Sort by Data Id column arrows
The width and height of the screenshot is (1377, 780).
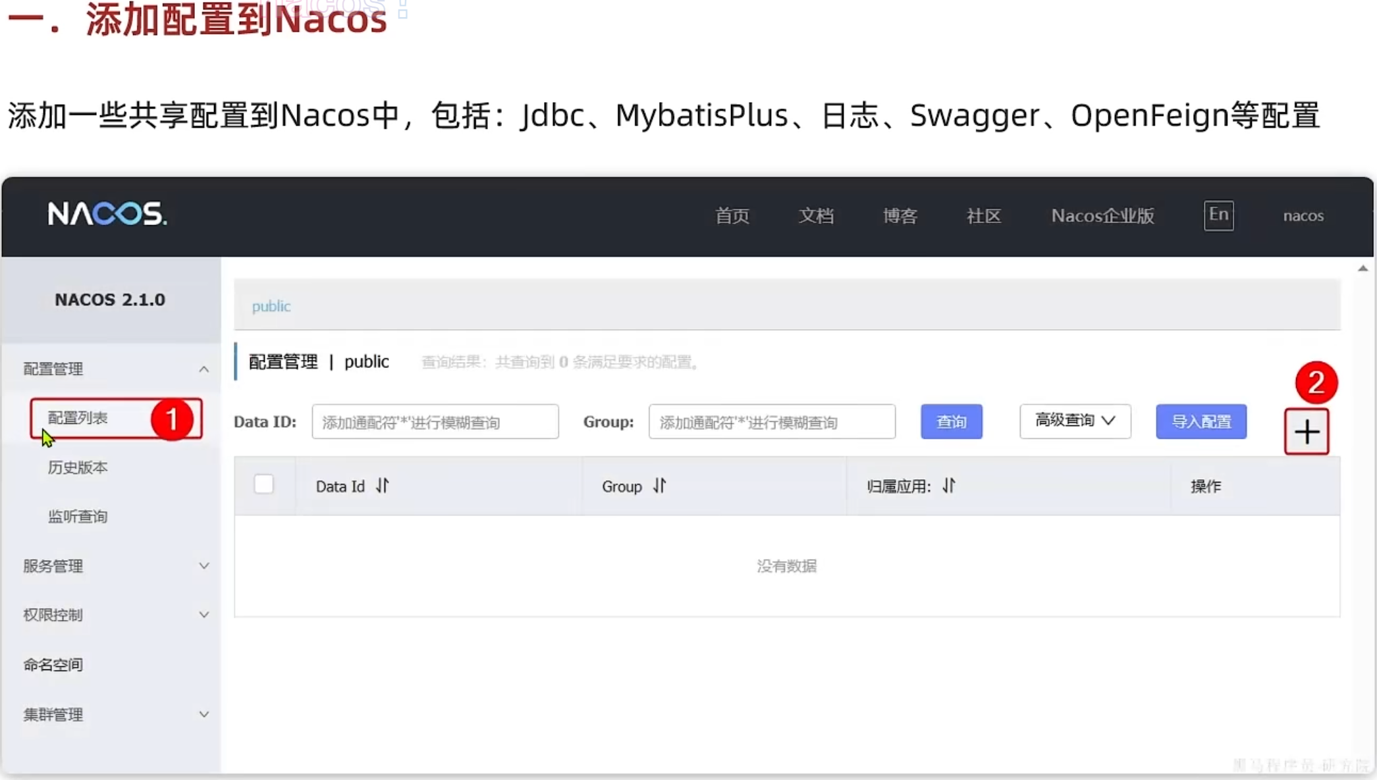coord(383,486)
